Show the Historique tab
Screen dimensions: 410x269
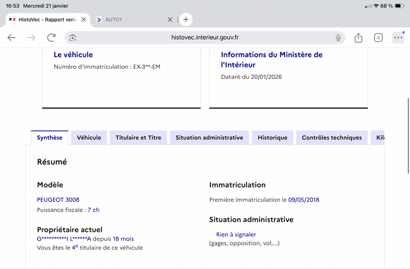273,138
